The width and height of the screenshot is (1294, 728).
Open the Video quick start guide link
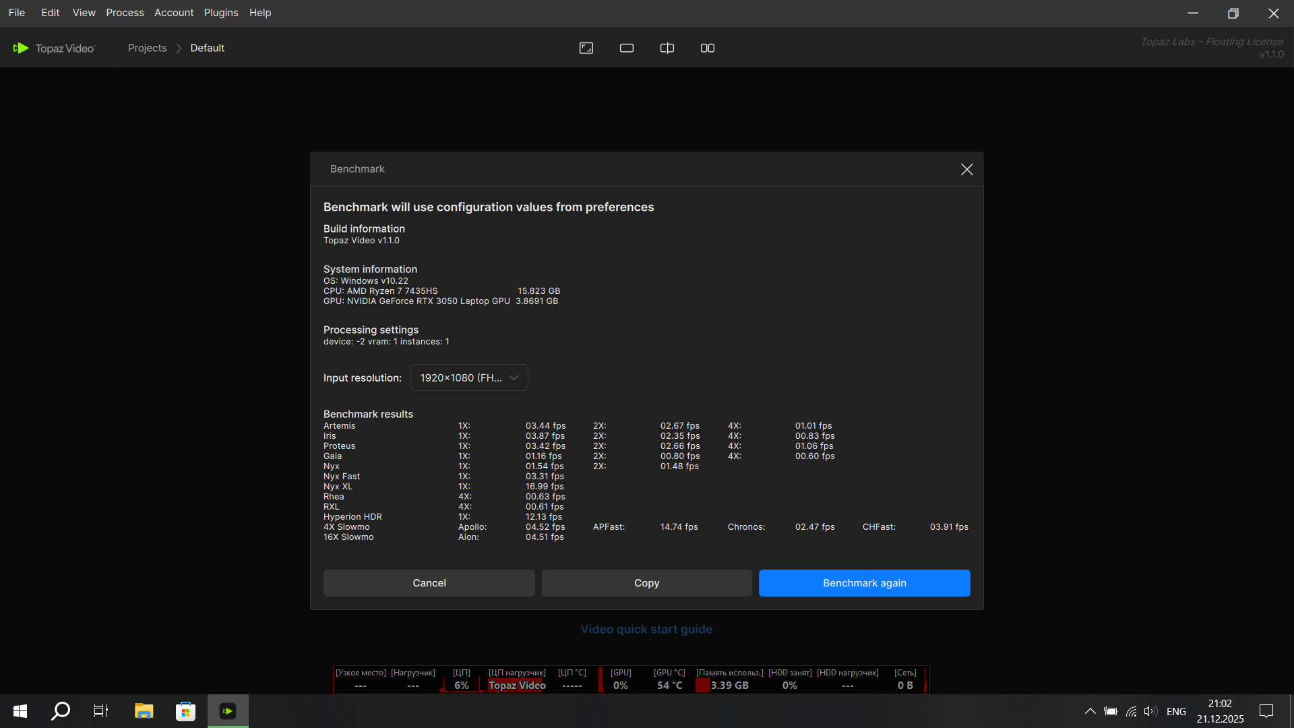pos(646,629)
